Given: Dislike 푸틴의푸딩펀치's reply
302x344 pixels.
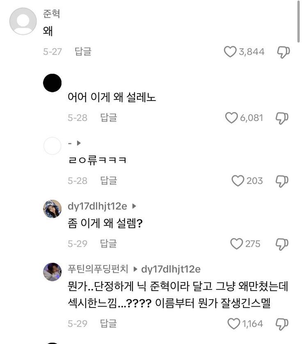Looking at the screenshot, I should [x=282, y=324].
